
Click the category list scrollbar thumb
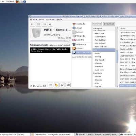click(x=117, y=57)
